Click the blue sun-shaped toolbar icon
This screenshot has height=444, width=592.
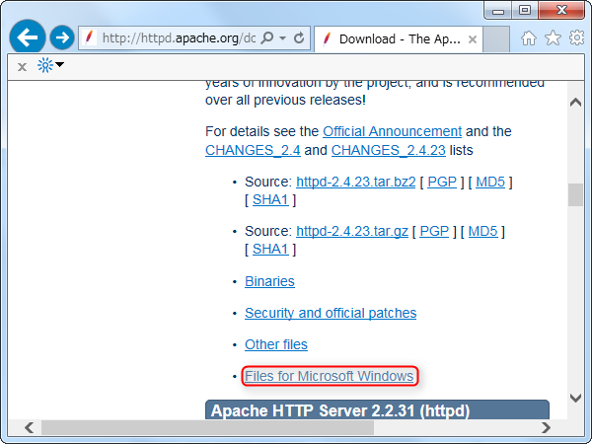click(x=45, y=65)
